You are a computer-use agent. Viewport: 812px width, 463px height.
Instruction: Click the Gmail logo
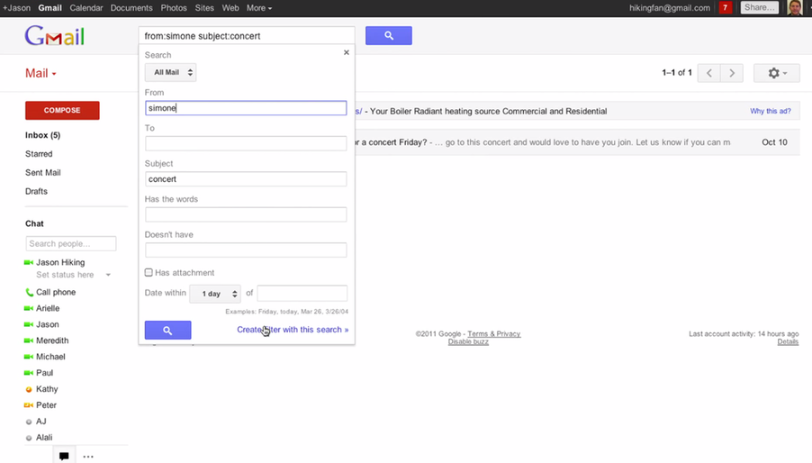click(54, 36)
